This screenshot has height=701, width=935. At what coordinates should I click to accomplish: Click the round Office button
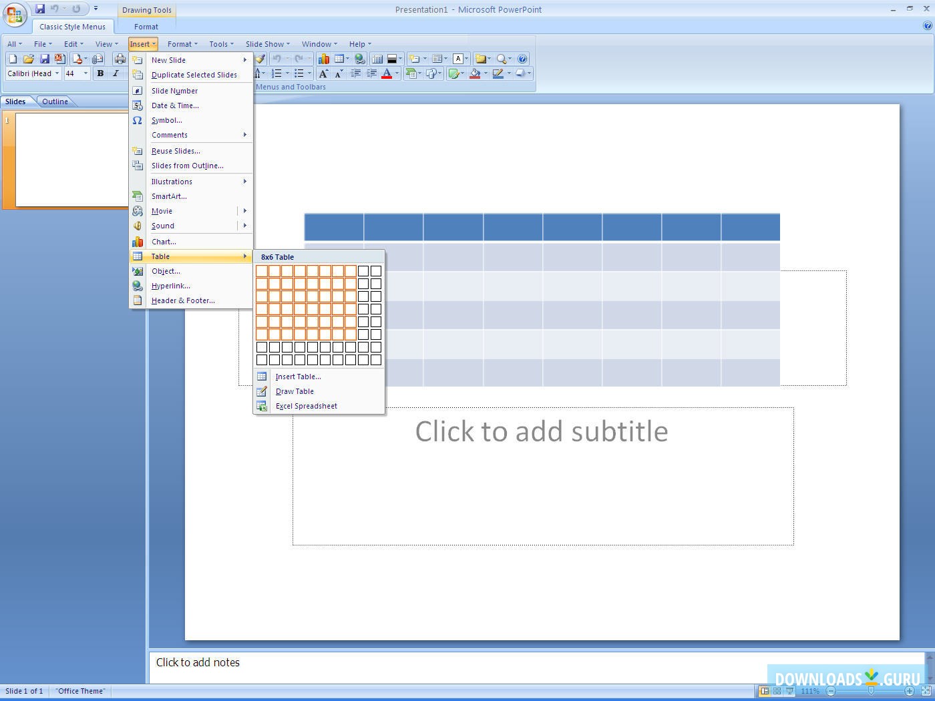pyautogui.click(x=15, y=14)
